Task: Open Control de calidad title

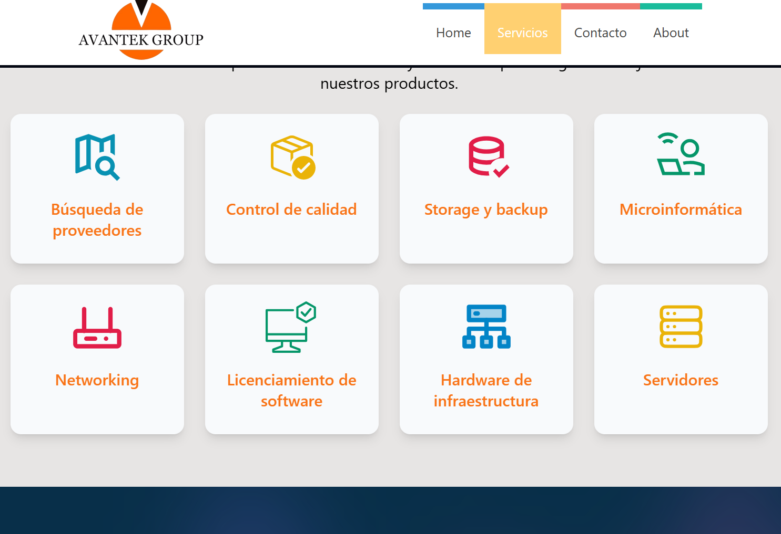Action: click(292, 210)
